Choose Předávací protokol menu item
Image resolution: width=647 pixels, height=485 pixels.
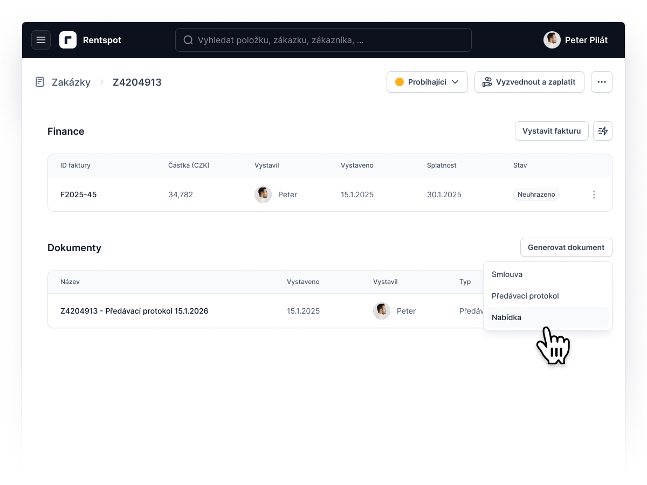click(548, 296)
